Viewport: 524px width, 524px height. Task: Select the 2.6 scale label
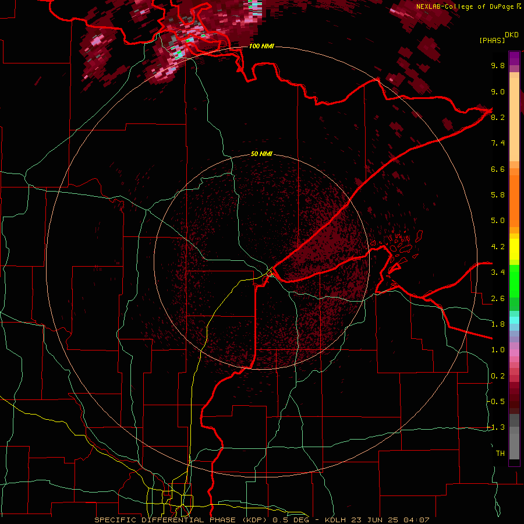pyautogui.click(x=498, y=299)
